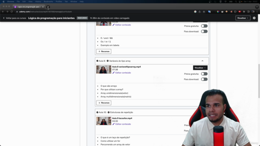
Task: Add Recursos below Exemplo em tabela
Action: 104,52
